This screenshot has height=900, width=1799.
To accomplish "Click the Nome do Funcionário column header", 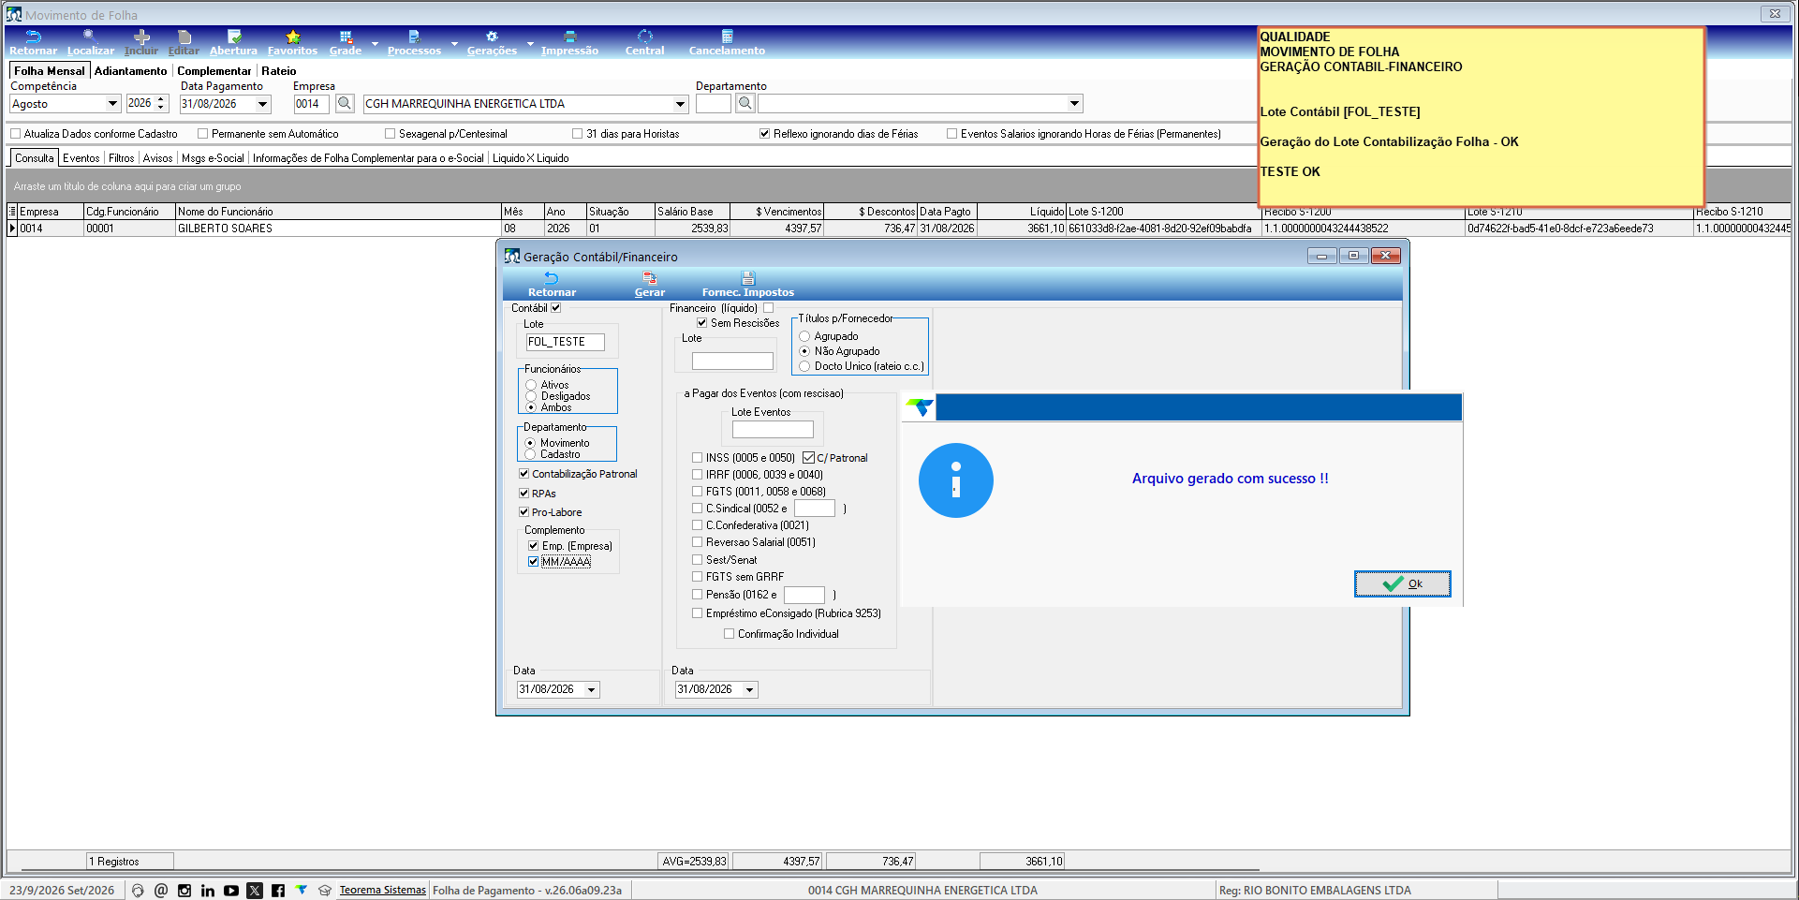I will pos(338,212).
